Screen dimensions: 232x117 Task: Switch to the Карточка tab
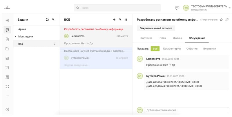tap(146, 38)
